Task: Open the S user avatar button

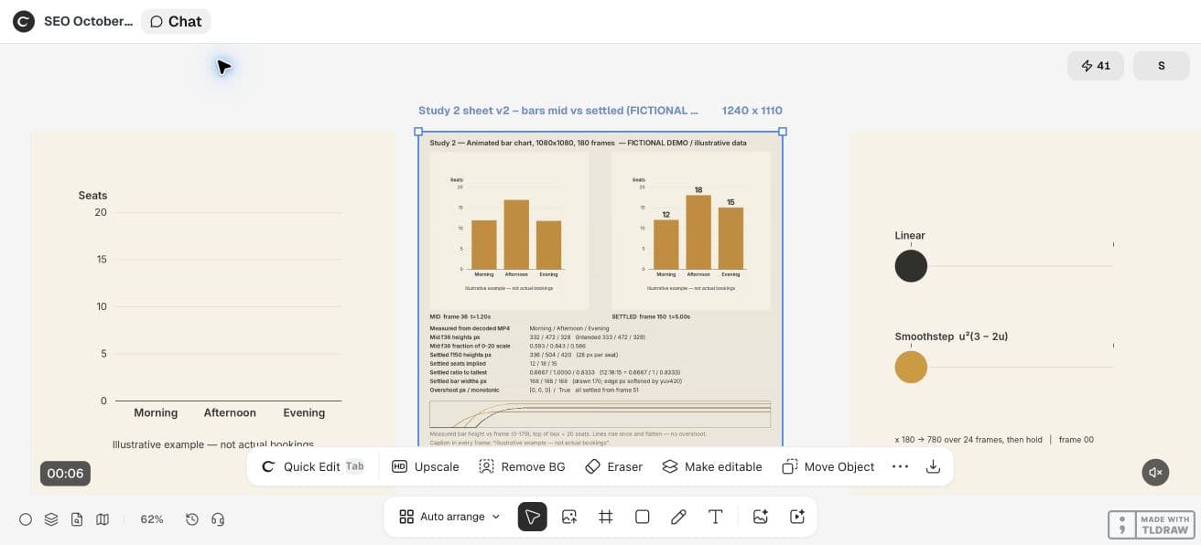Action: tap(1162, 66)
